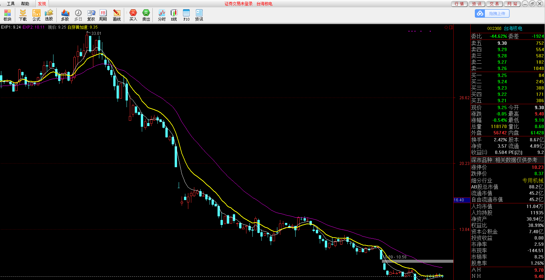Viewport: 545px width, 280px height.
Task: Click the 拖拽上传 upload widget
Action: [492, 14]
